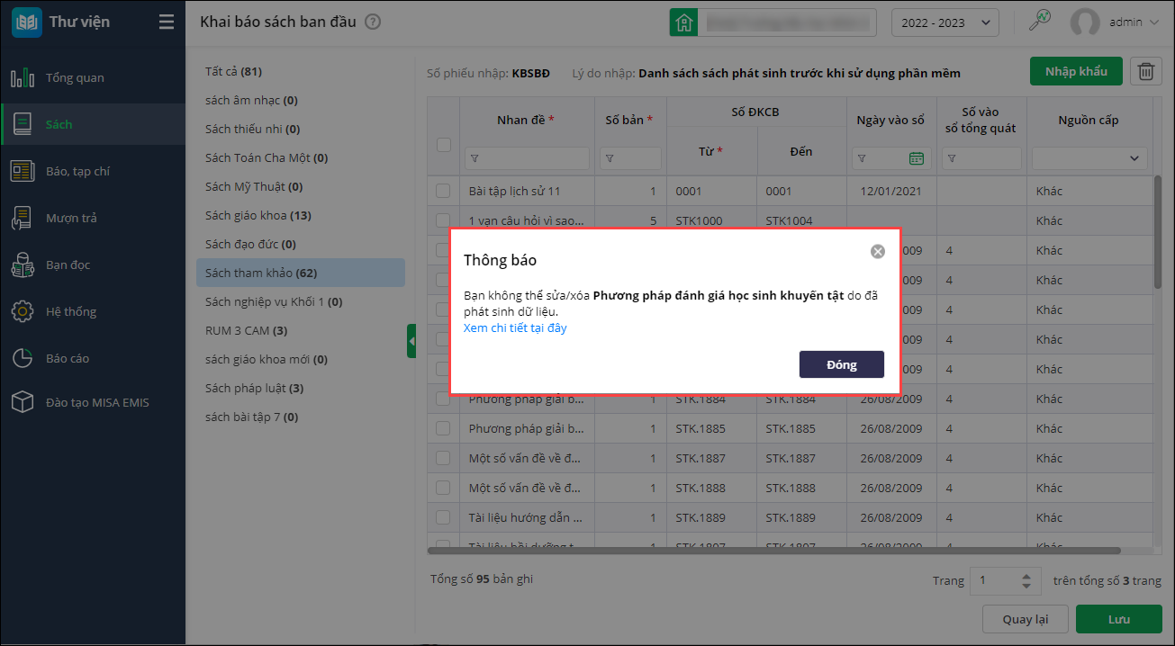Open Bạn đọc in sidebar

click(93, 265)
